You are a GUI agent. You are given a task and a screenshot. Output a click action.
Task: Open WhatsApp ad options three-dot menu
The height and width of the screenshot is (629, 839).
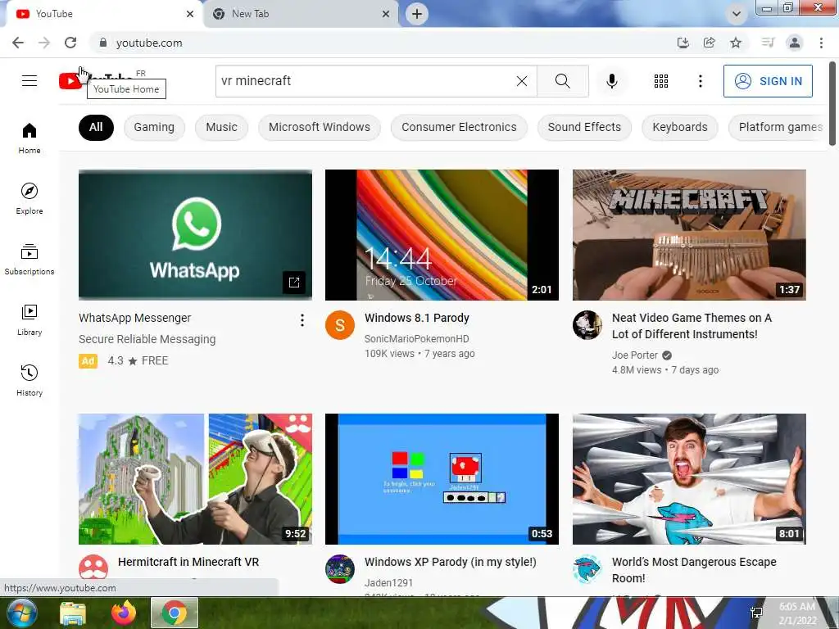tap(302, 320)
